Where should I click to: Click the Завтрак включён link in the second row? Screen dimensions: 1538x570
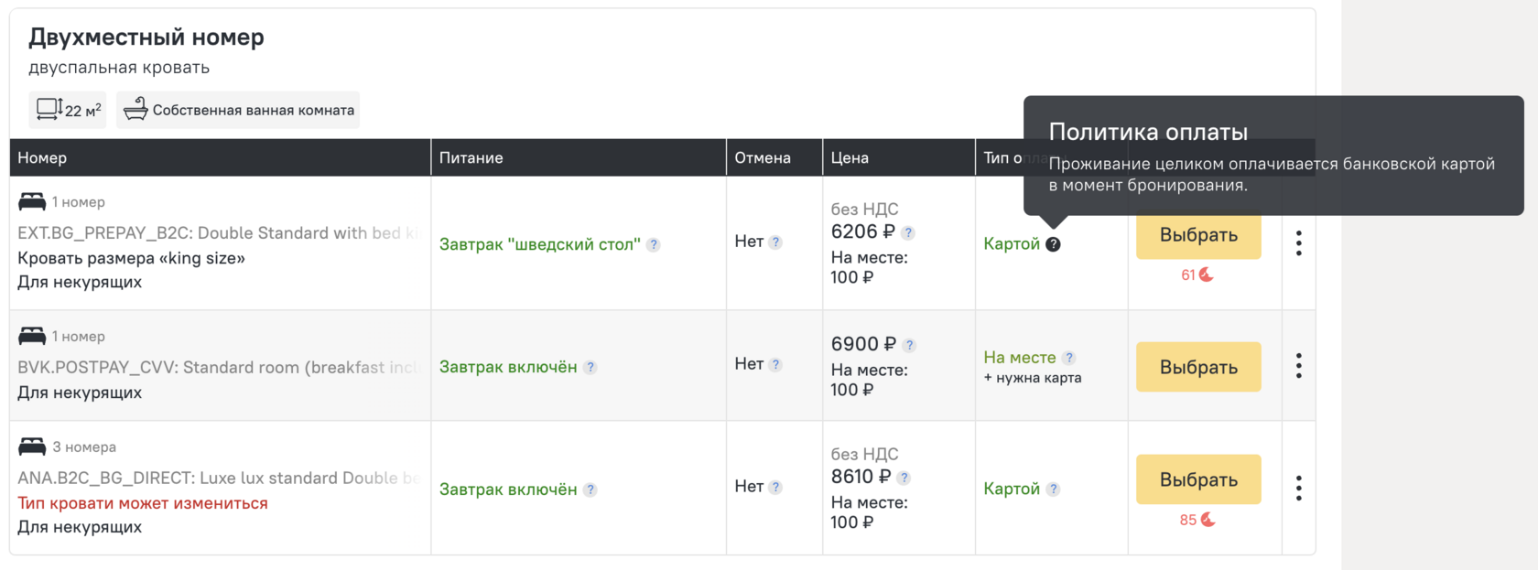coord(508,367)
